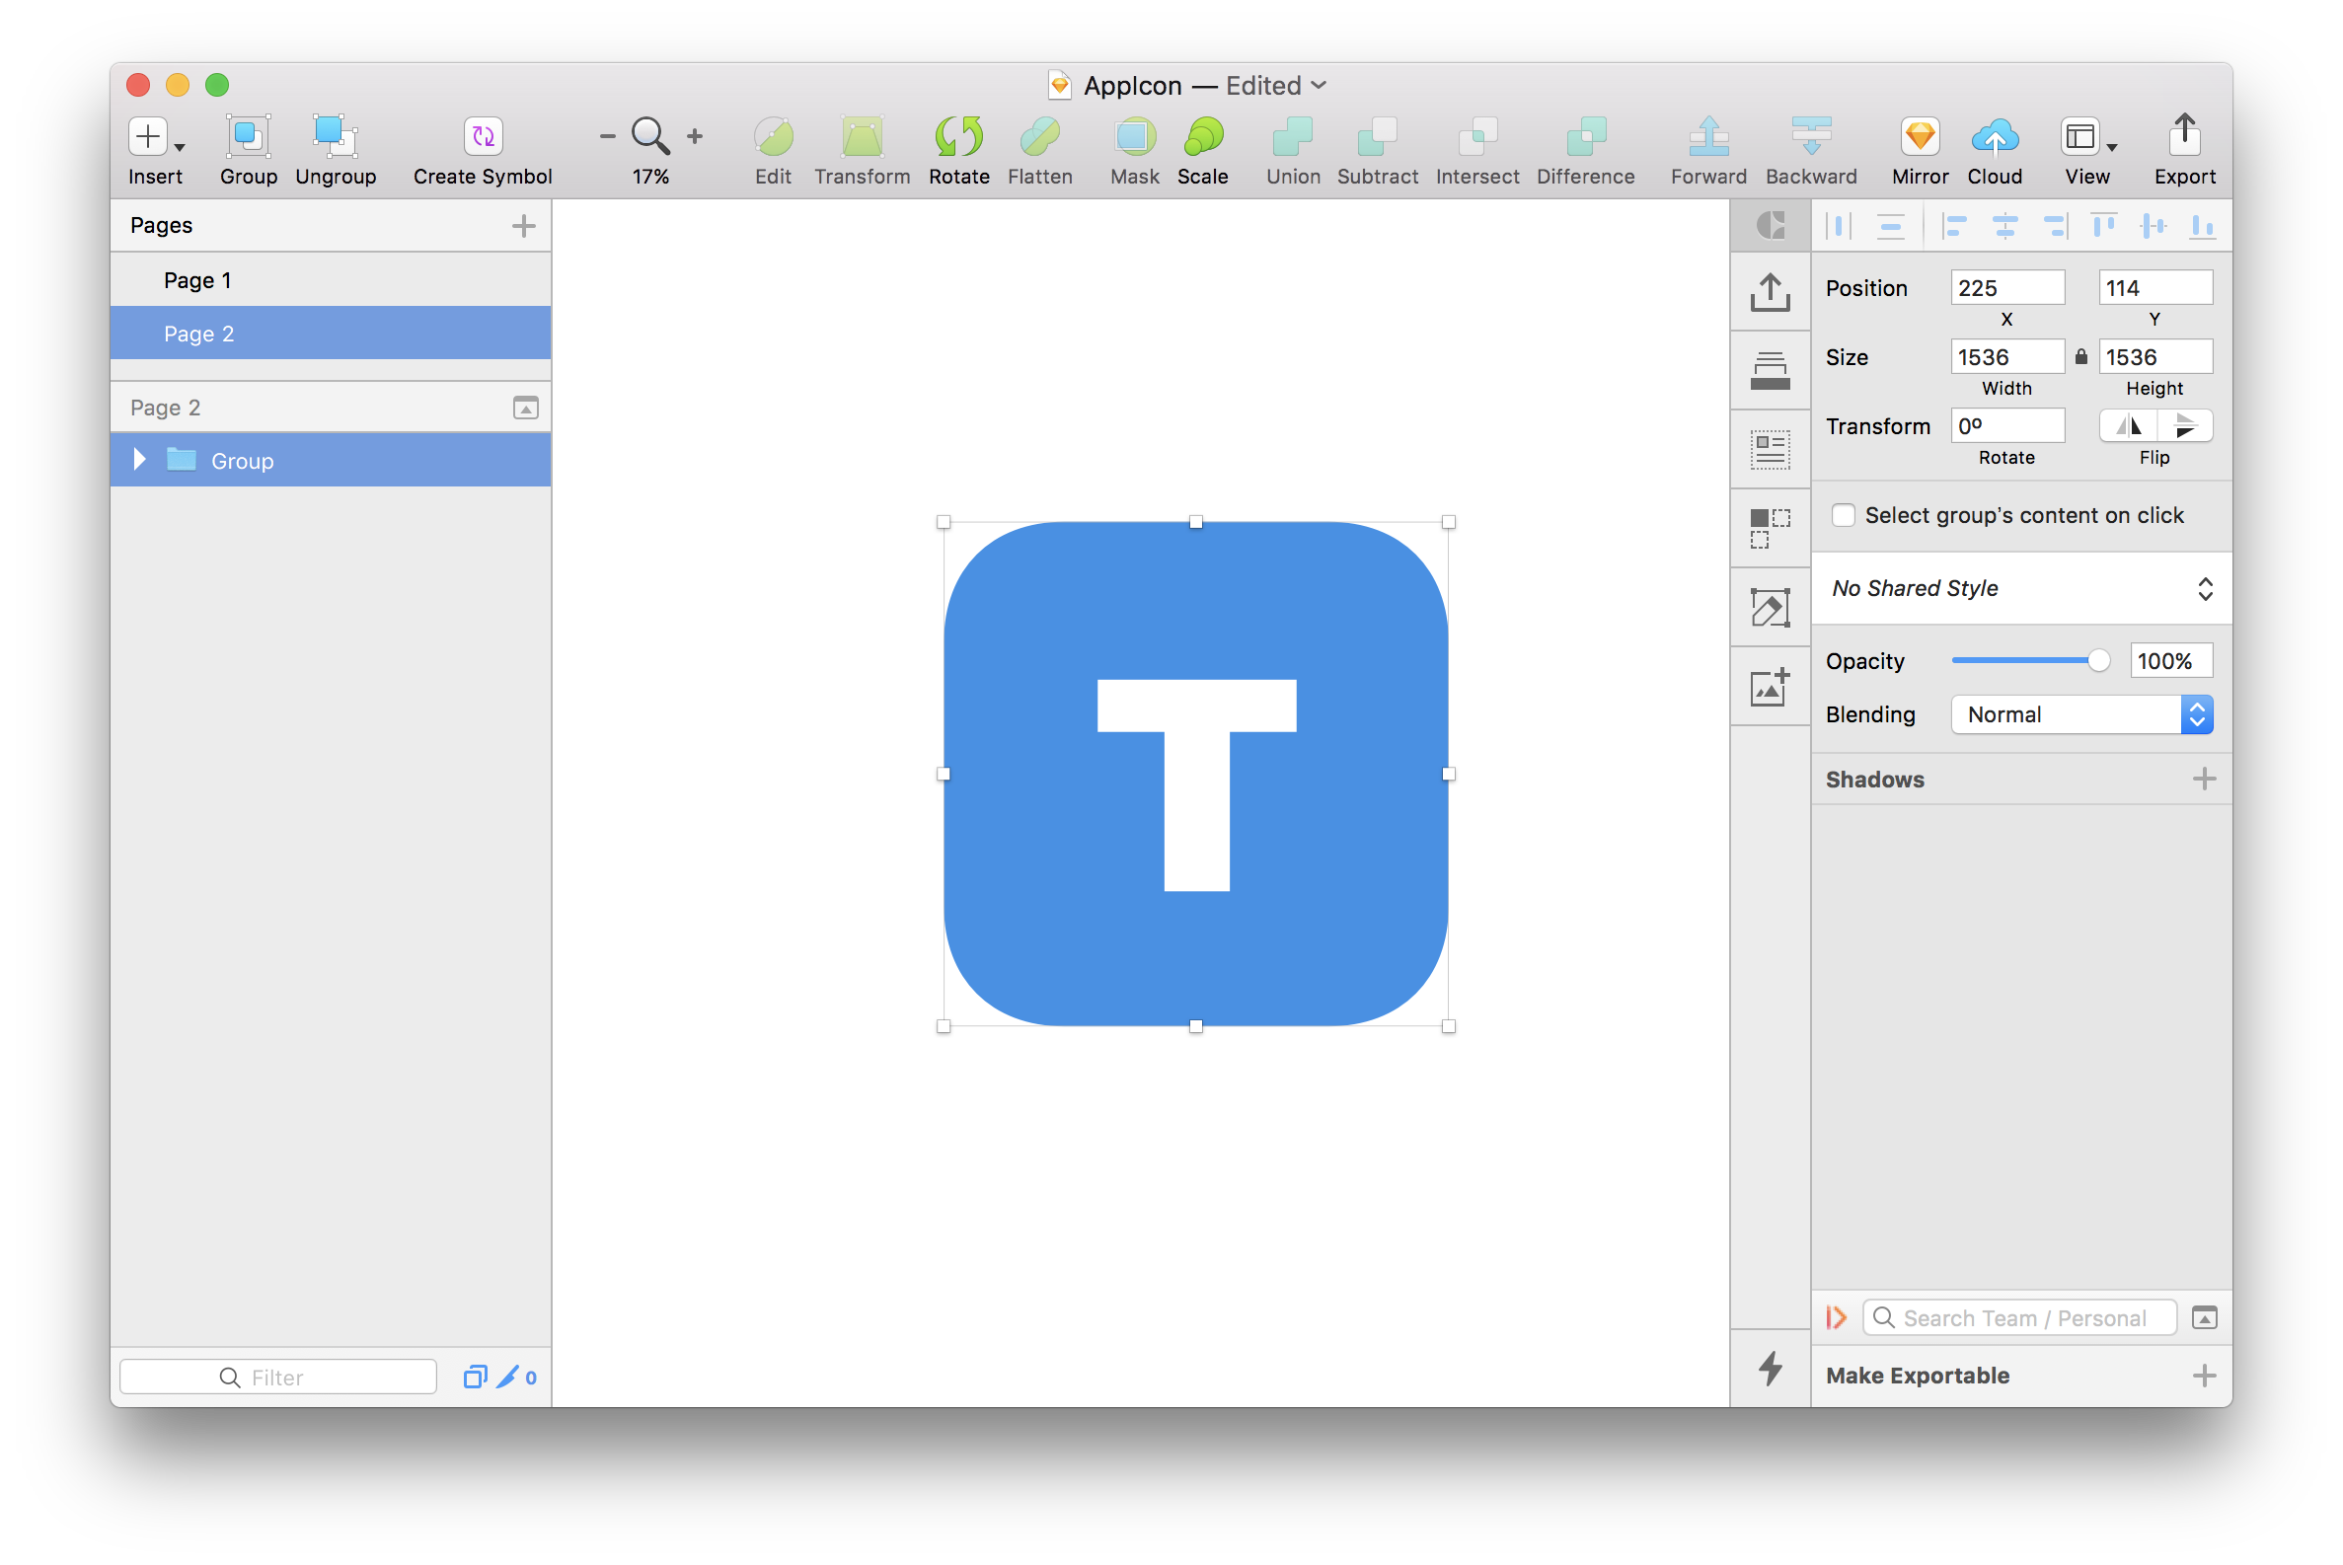Enable Select group's content on click
Screen dimensions: 2343x1565
click(x=1843, y=515)
